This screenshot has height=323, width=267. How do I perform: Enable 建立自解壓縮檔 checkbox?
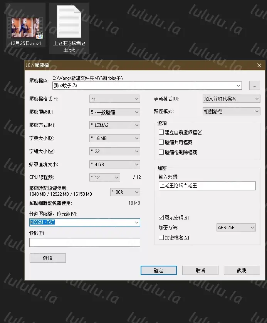(161, 132)
